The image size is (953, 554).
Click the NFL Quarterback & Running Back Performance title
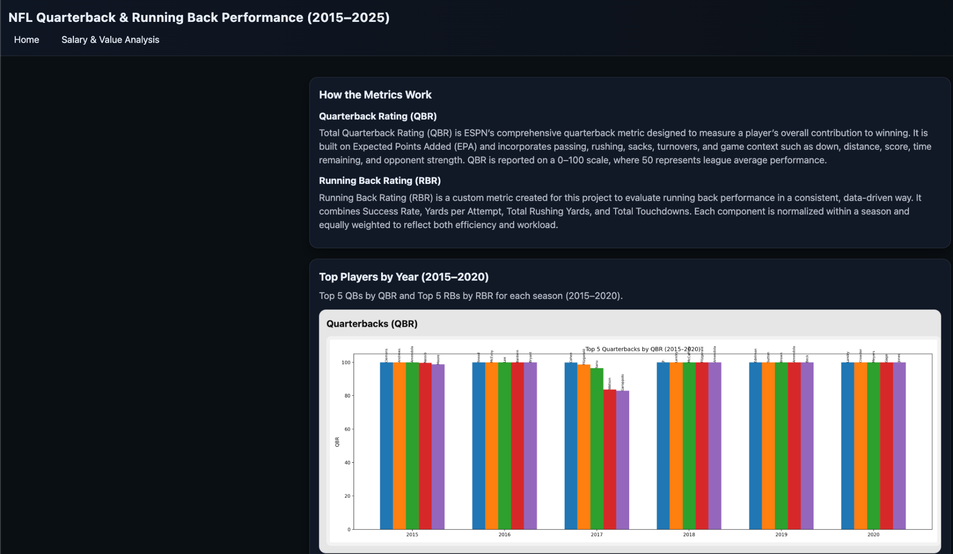[199, 18]
